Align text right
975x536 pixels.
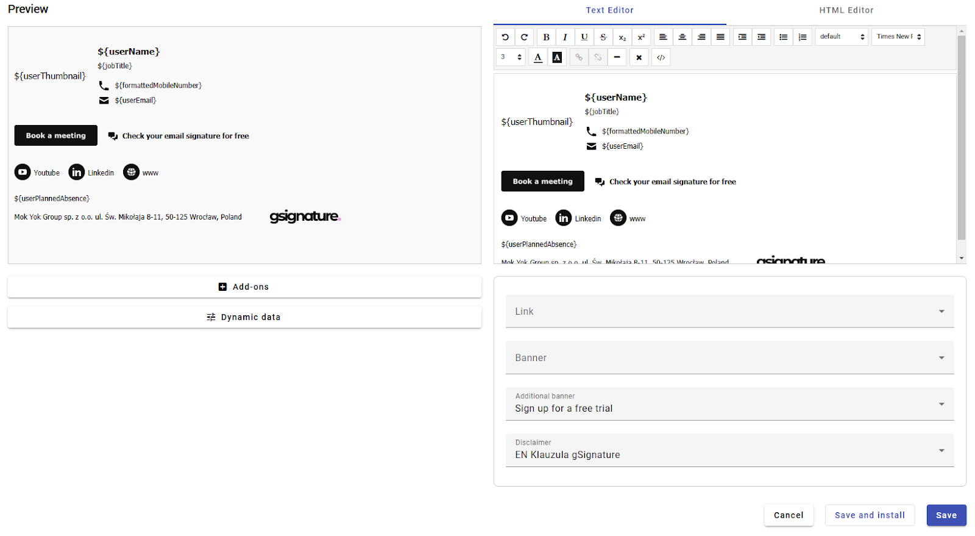(701, 37)
